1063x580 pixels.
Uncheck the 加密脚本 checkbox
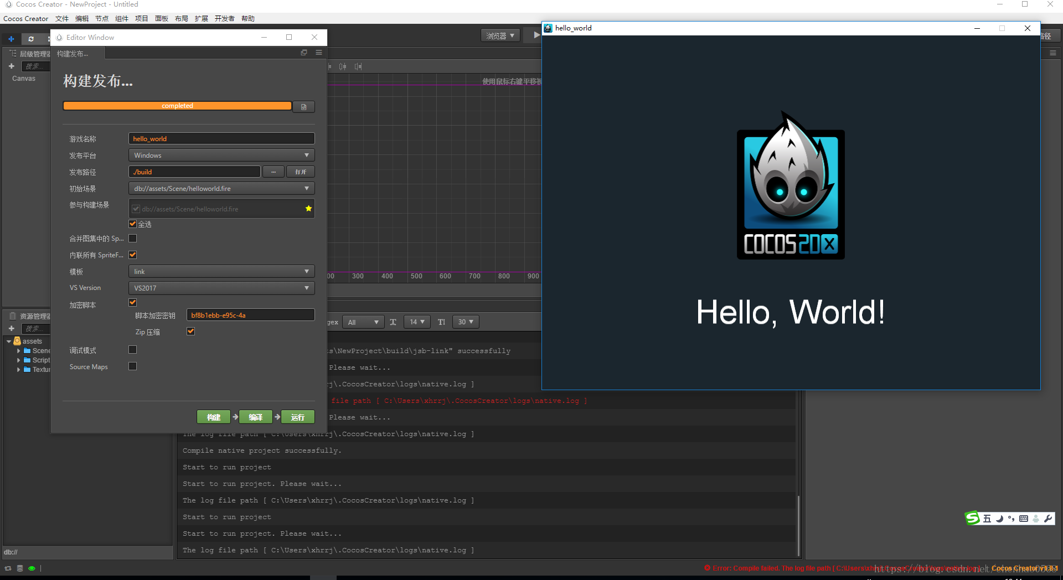point(133,302)
